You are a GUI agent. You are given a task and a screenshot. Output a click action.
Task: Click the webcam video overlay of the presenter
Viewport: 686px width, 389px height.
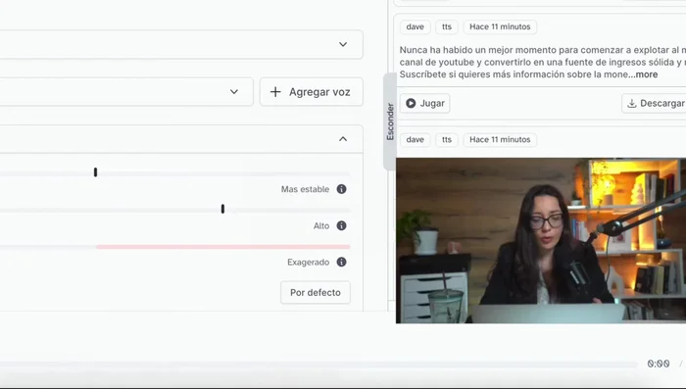541,241
